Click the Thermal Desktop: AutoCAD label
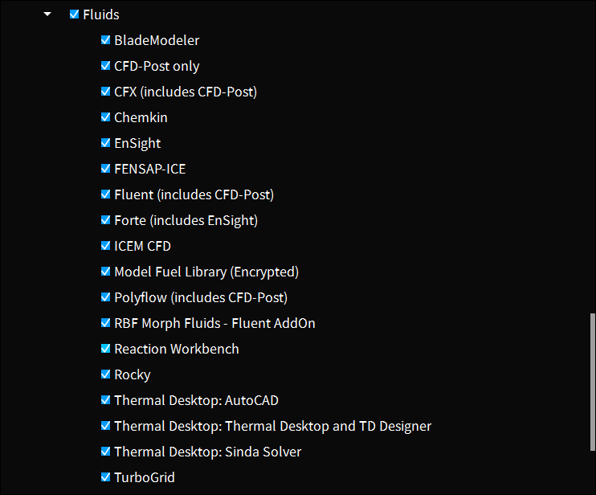Image resolution: width=596 pixels, height=495 pixels. point(196,400)
